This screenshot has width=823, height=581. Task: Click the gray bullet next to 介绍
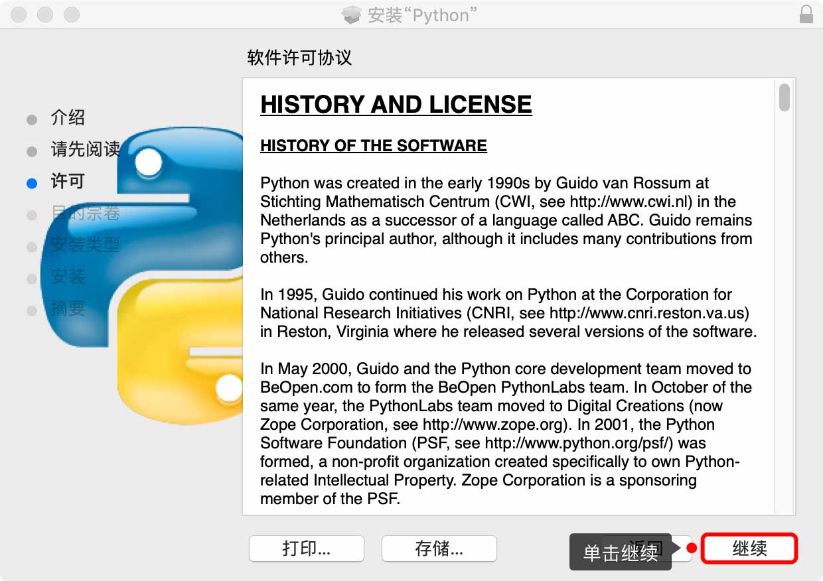coord(32,120)
